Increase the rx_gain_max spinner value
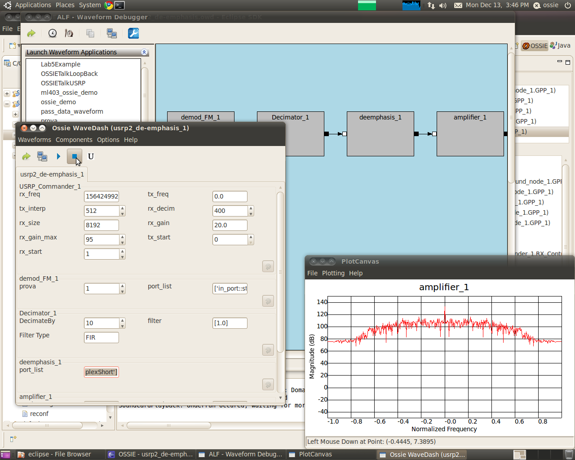 (x=123, y=237)
